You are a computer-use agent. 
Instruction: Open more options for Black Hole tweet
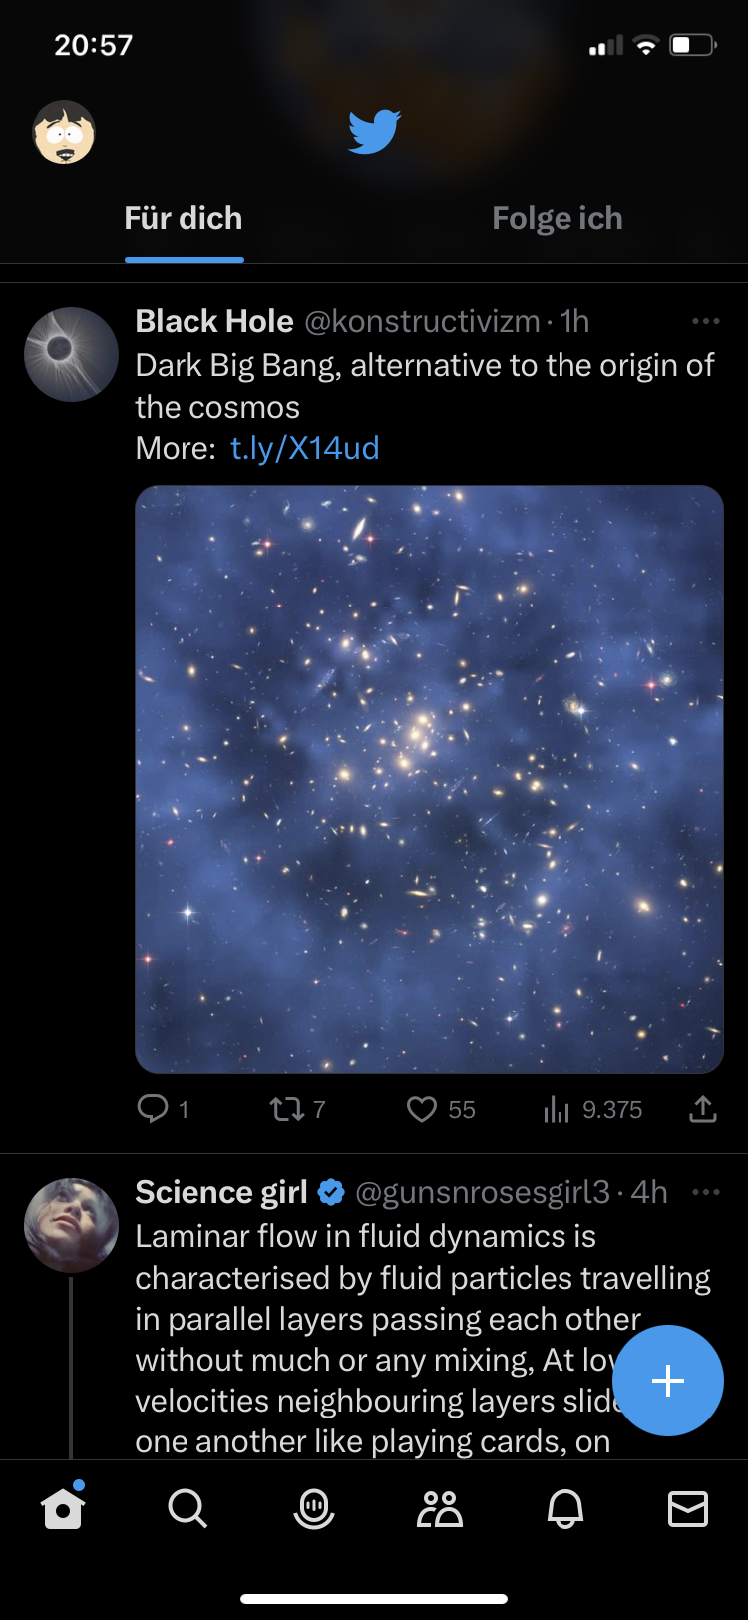point(705,321)
